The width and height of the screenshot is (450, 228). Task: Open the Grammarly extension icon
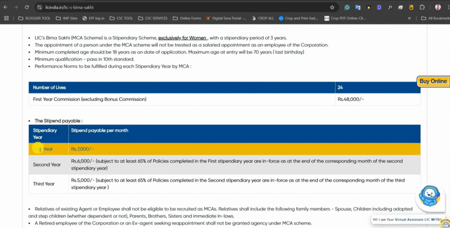pos(347,7)
